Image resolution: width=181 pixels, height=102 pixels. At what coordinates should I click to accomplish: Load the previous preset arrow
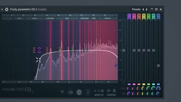click(143, 9)
